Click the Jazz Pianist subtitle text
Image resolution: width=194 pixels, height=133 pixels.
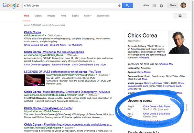click(x=134, y=41)
